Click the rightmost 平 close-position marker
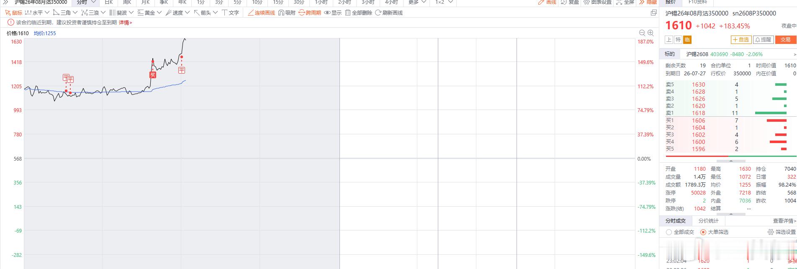 181,70
